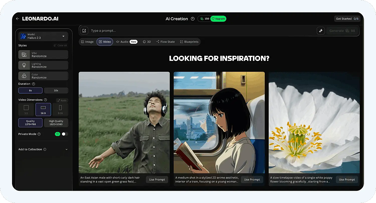This screenshot has width=376, height=203.
Task: Click the green Upgrade button
Action: pos(218,19)
